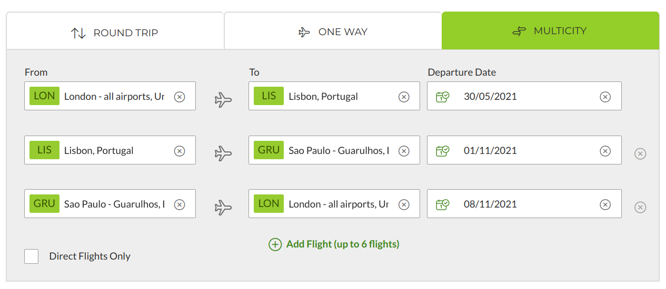Remove the third flight row
The image size is (666, 289).
point(640,207)
